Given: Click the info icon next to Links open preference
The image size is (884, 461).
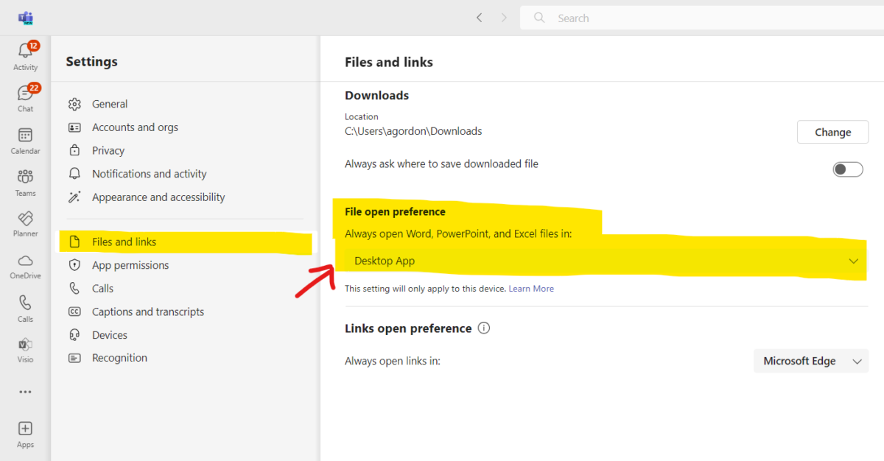Looking at the screenshot, I should (484, 328).
